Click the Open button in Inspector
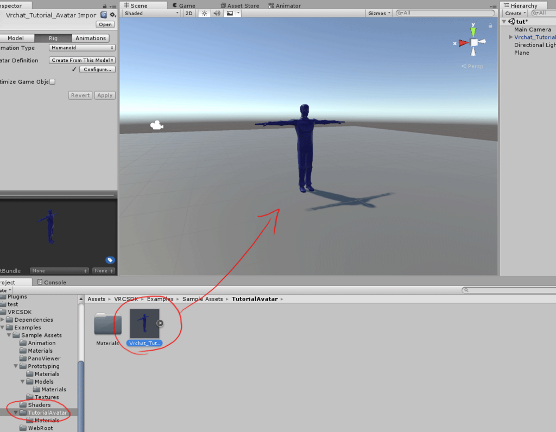Viewport: 556px width, 432px height. (105, 24)
